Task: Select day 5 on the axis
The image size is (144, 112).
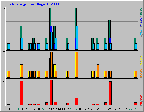Action: pyautogui.click(x=26, y=109)
